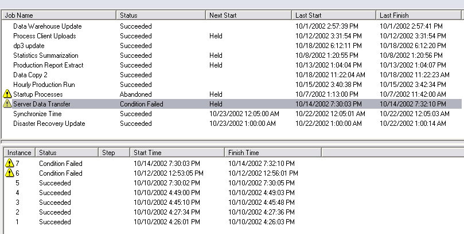Screen dimensions: 464x234
Task: Select the Synchronize Time job row
Action: (231, 114)
